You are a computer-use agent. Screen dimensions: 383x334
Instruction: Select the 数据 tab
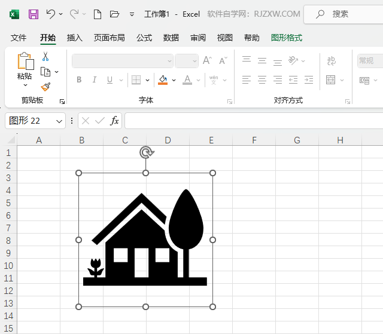point(171,38)
